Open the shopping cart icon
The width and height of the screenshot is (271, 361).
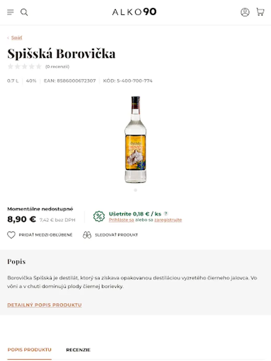pyautogui.click(x=260, y=12)
